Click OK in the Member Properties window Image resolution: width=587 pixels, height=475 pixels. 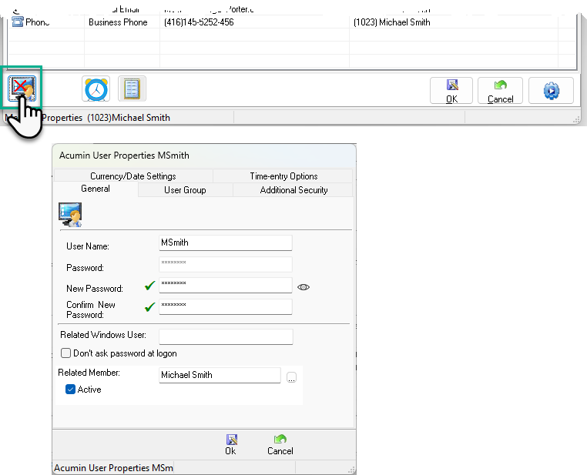tap(451, 91)
